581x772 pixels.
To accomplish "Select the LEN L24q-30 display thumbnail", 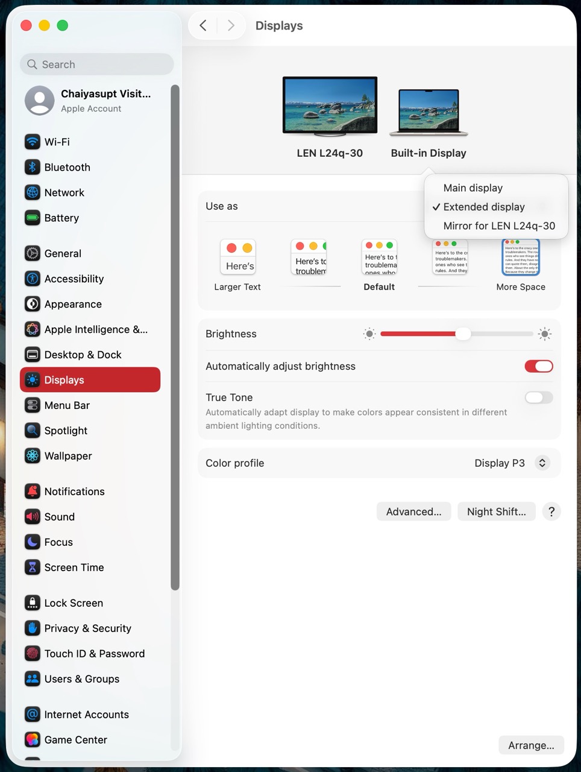I will click(x=330, y=106).
